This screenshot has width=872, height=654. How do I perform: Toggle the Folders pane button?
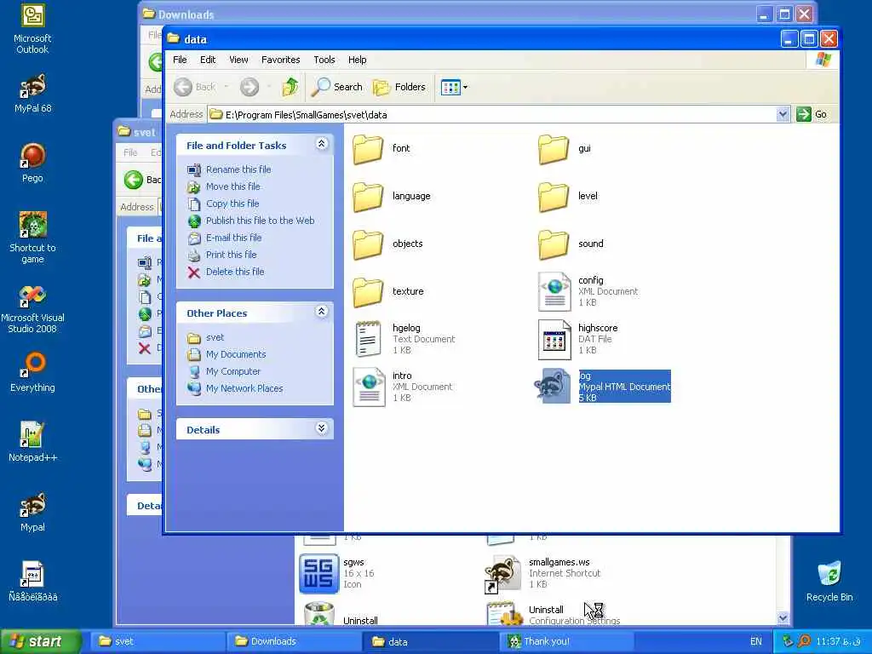click(399, 87)
